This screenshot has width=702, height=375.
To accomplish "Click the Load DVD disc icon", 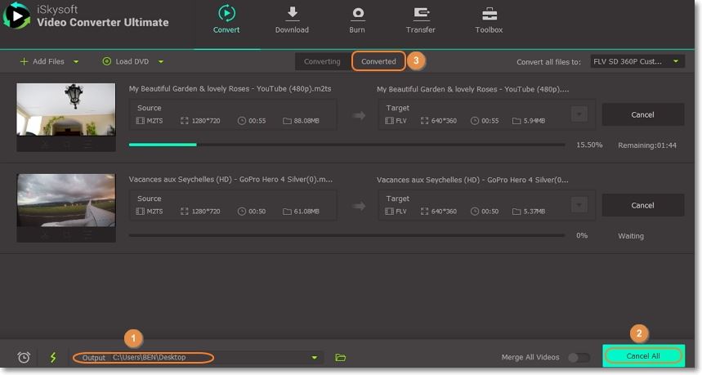I will pos(107,61).
